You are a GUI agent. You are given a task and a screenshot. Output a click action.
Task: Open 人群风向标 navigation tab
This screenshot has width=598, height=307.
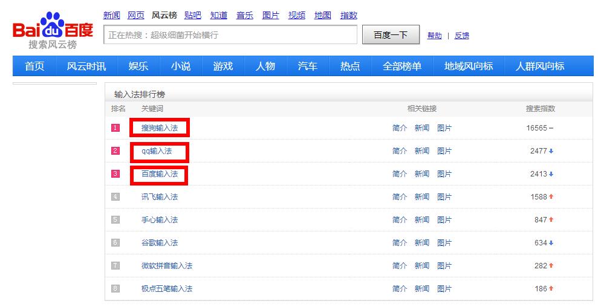pyautogui.click(x=540, y=66)
